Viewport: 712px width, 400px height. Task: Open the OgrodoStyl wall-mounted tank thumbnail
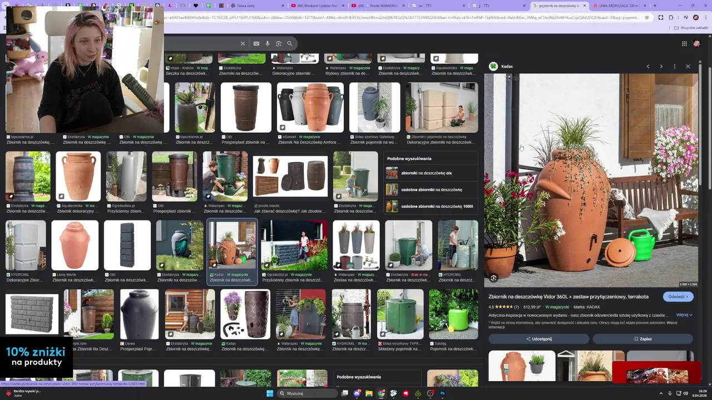pos(294,246)
